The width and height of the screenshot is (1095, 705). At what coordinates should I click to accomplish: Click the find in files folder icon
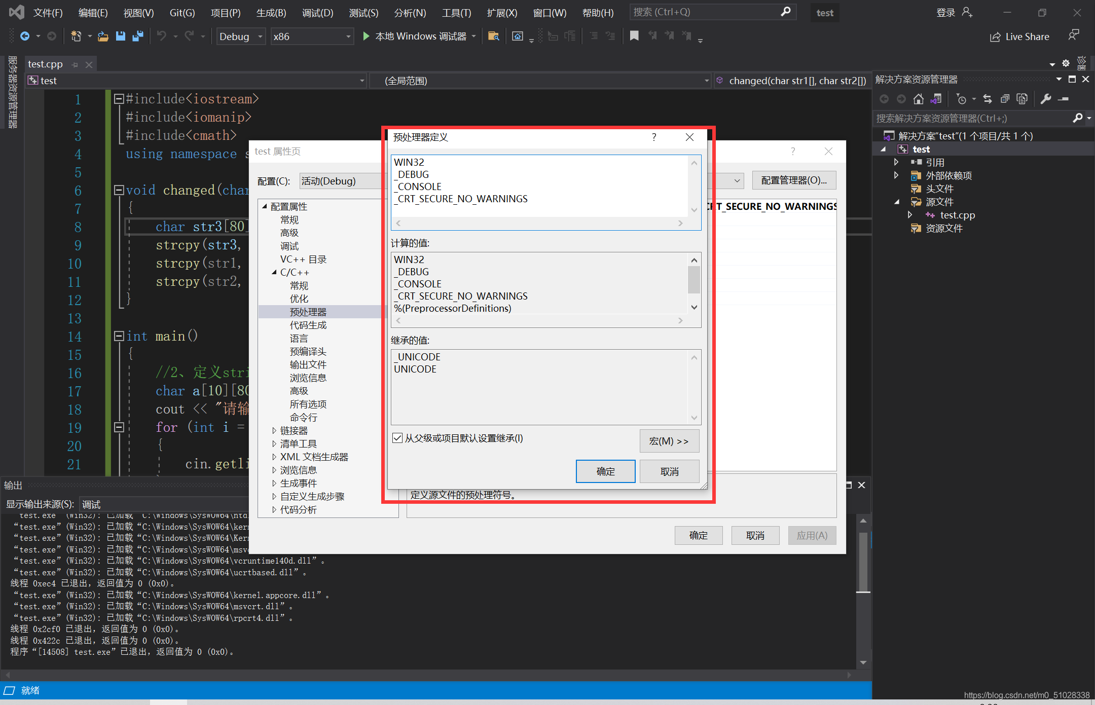pos(493,36)
